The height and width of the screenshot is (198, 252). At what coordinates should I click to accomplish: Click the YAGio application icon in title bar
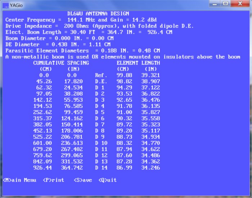pos(6,5)
